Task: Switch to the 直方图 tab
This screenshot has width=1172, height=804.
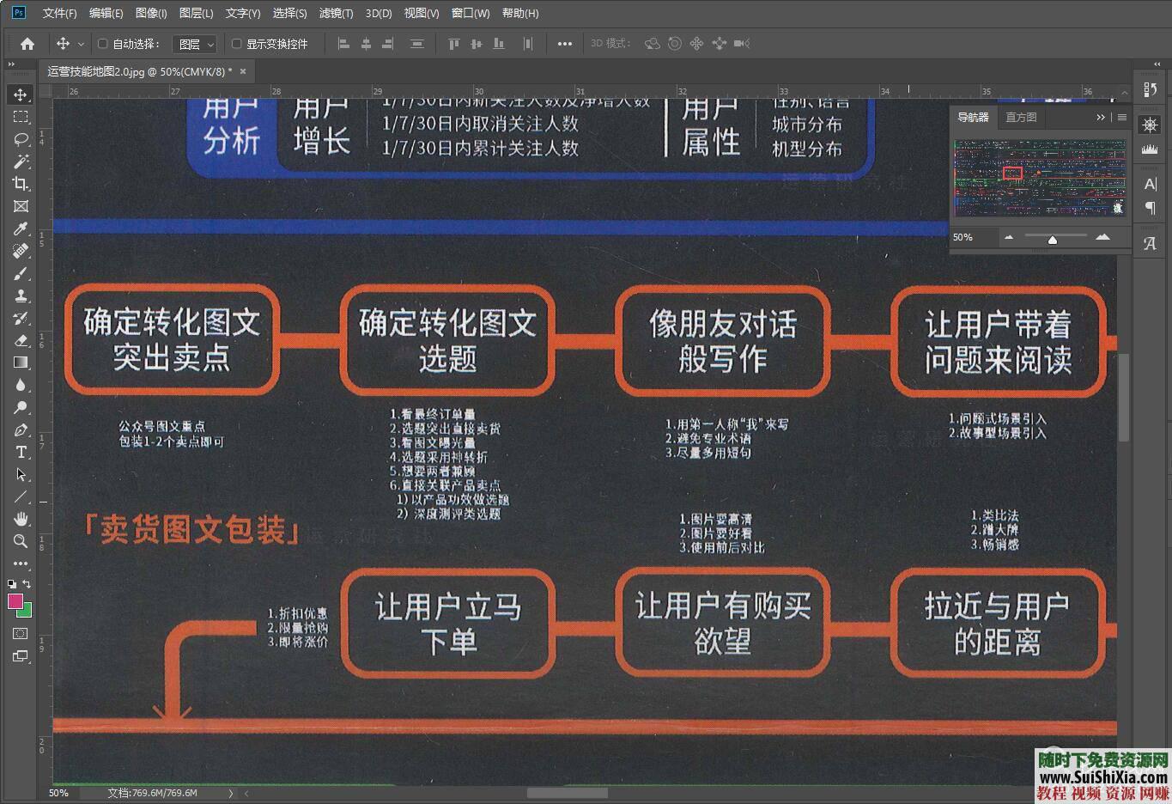Action: (x=1021, y=117)
